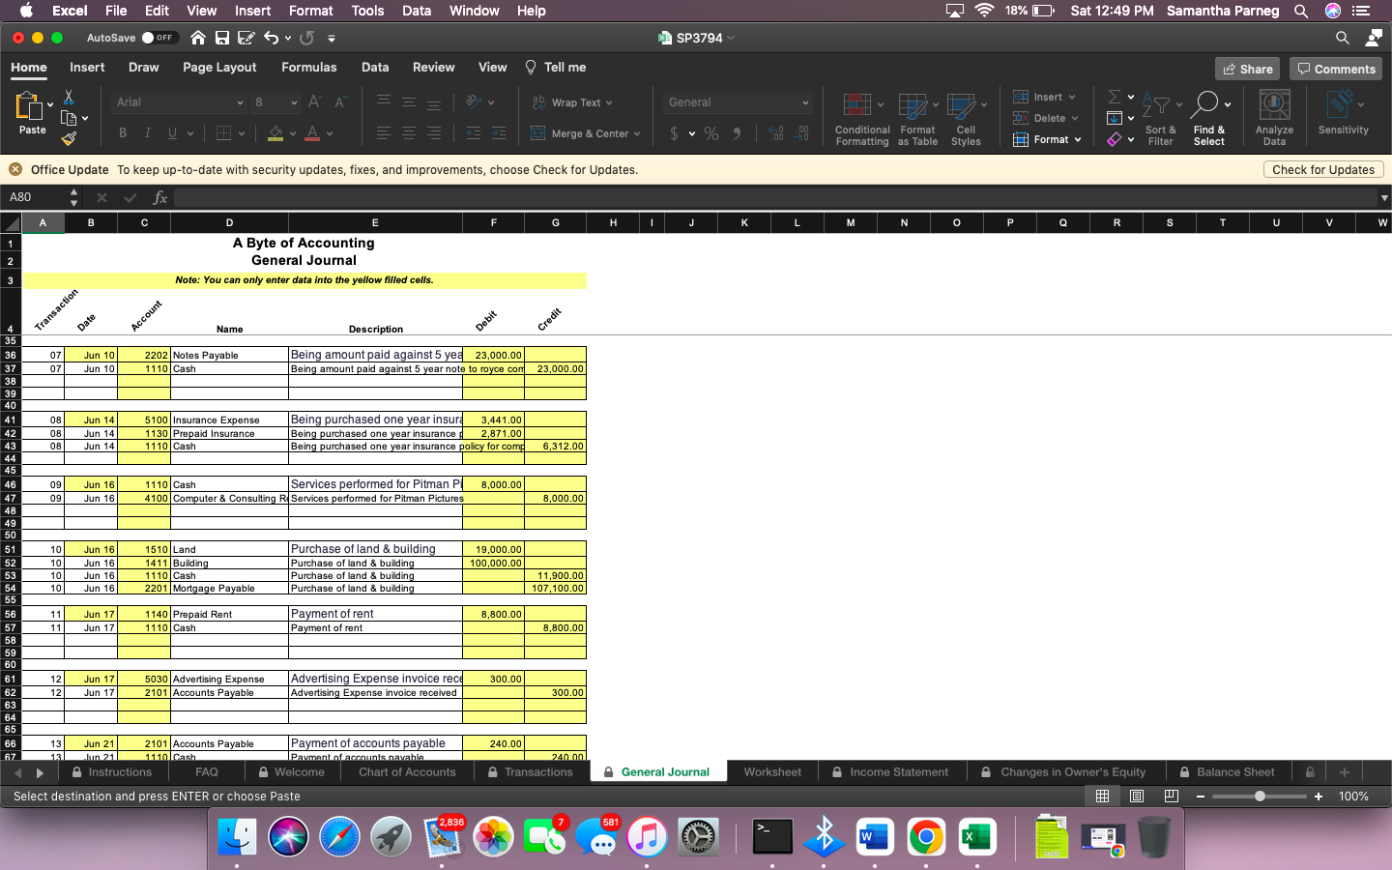Toggle middle vertical alignment
This screenshot has width=1392, height=870.
tap(409, 101)
